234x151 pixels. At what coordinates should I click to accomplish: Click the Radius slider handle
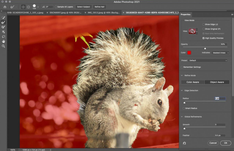[185, 102]
